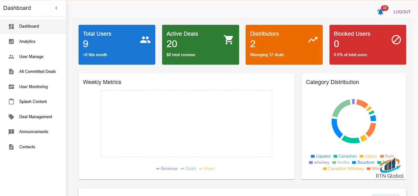The image size is (418, 196).
Task: Click the 'Active Deals' card title
Action: pyautogui.click(x=182, y=34)
